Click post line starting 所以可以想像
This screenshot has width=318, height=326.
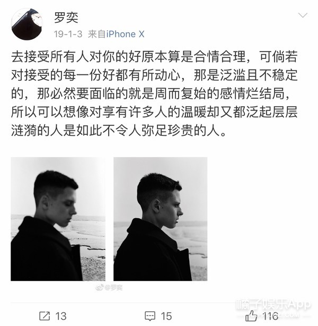coord(154,112)
